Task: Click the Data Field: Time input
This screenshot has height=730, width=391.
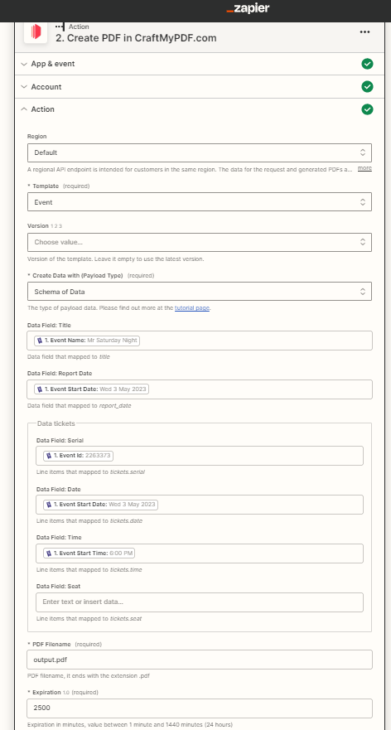Action: (200, 554)
